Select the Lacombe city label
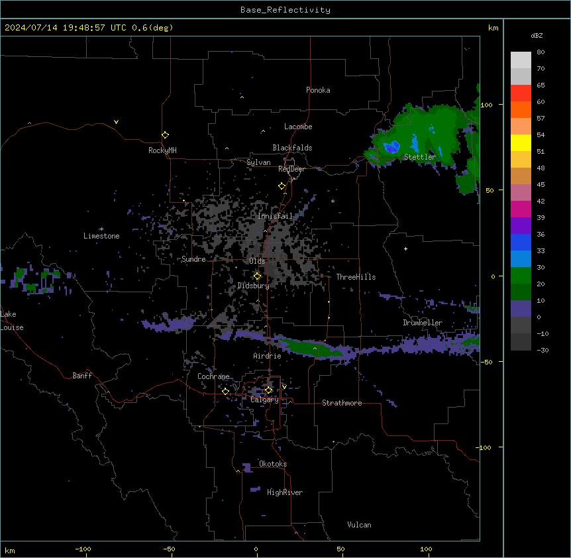The width and height of the screenshot is (571, 558). click(298, 127)
